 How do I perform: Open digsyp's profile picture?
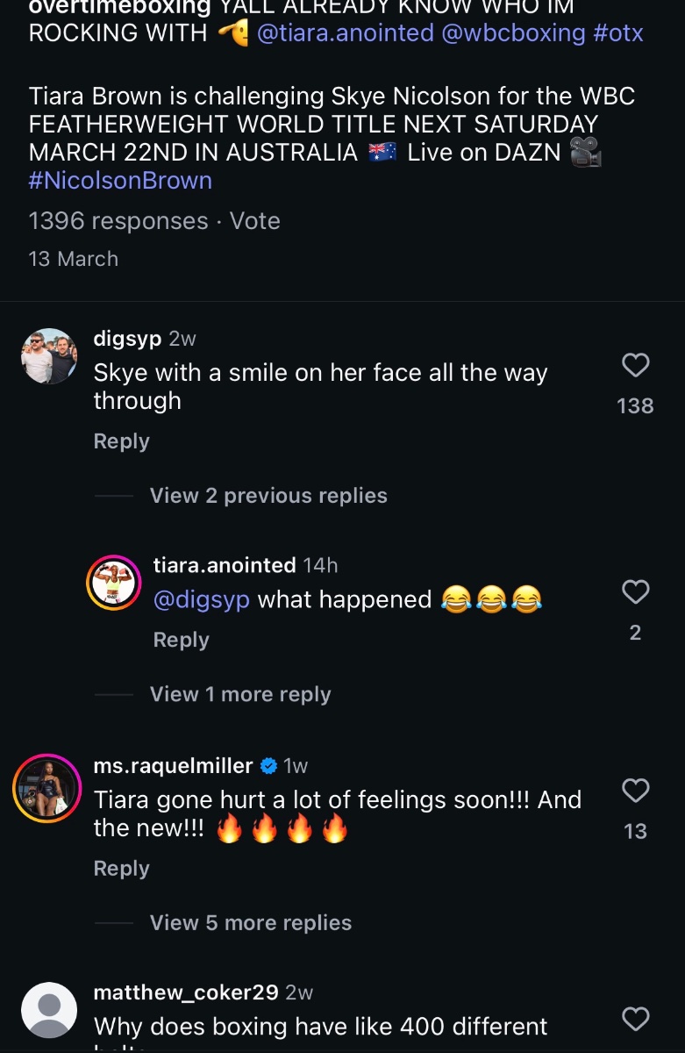click(x=49, y=356)
